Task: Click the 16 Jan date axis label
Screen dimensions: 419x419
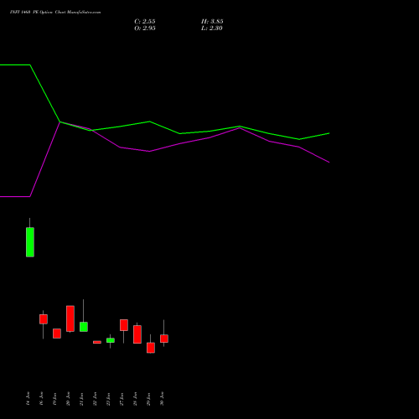Action: (x=41, y=399)
